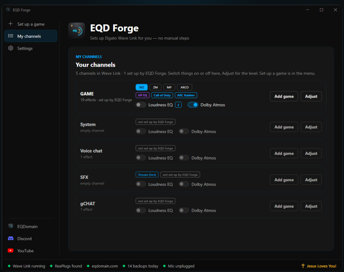The width and height of the screenshot is (344, 272).
Task: Click the YouTube icon in the sidebar
Action: (11, 251)
